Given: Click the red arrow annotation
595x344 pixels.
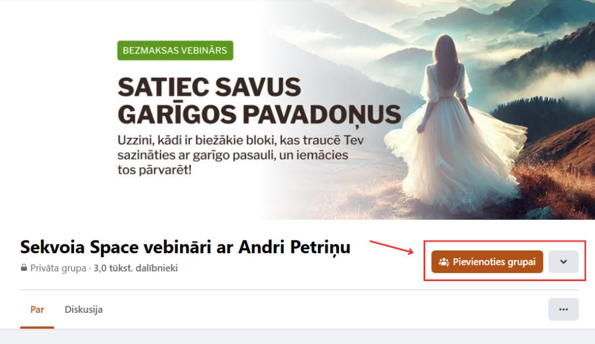Looking at the screenshot, I should (392, 247).
